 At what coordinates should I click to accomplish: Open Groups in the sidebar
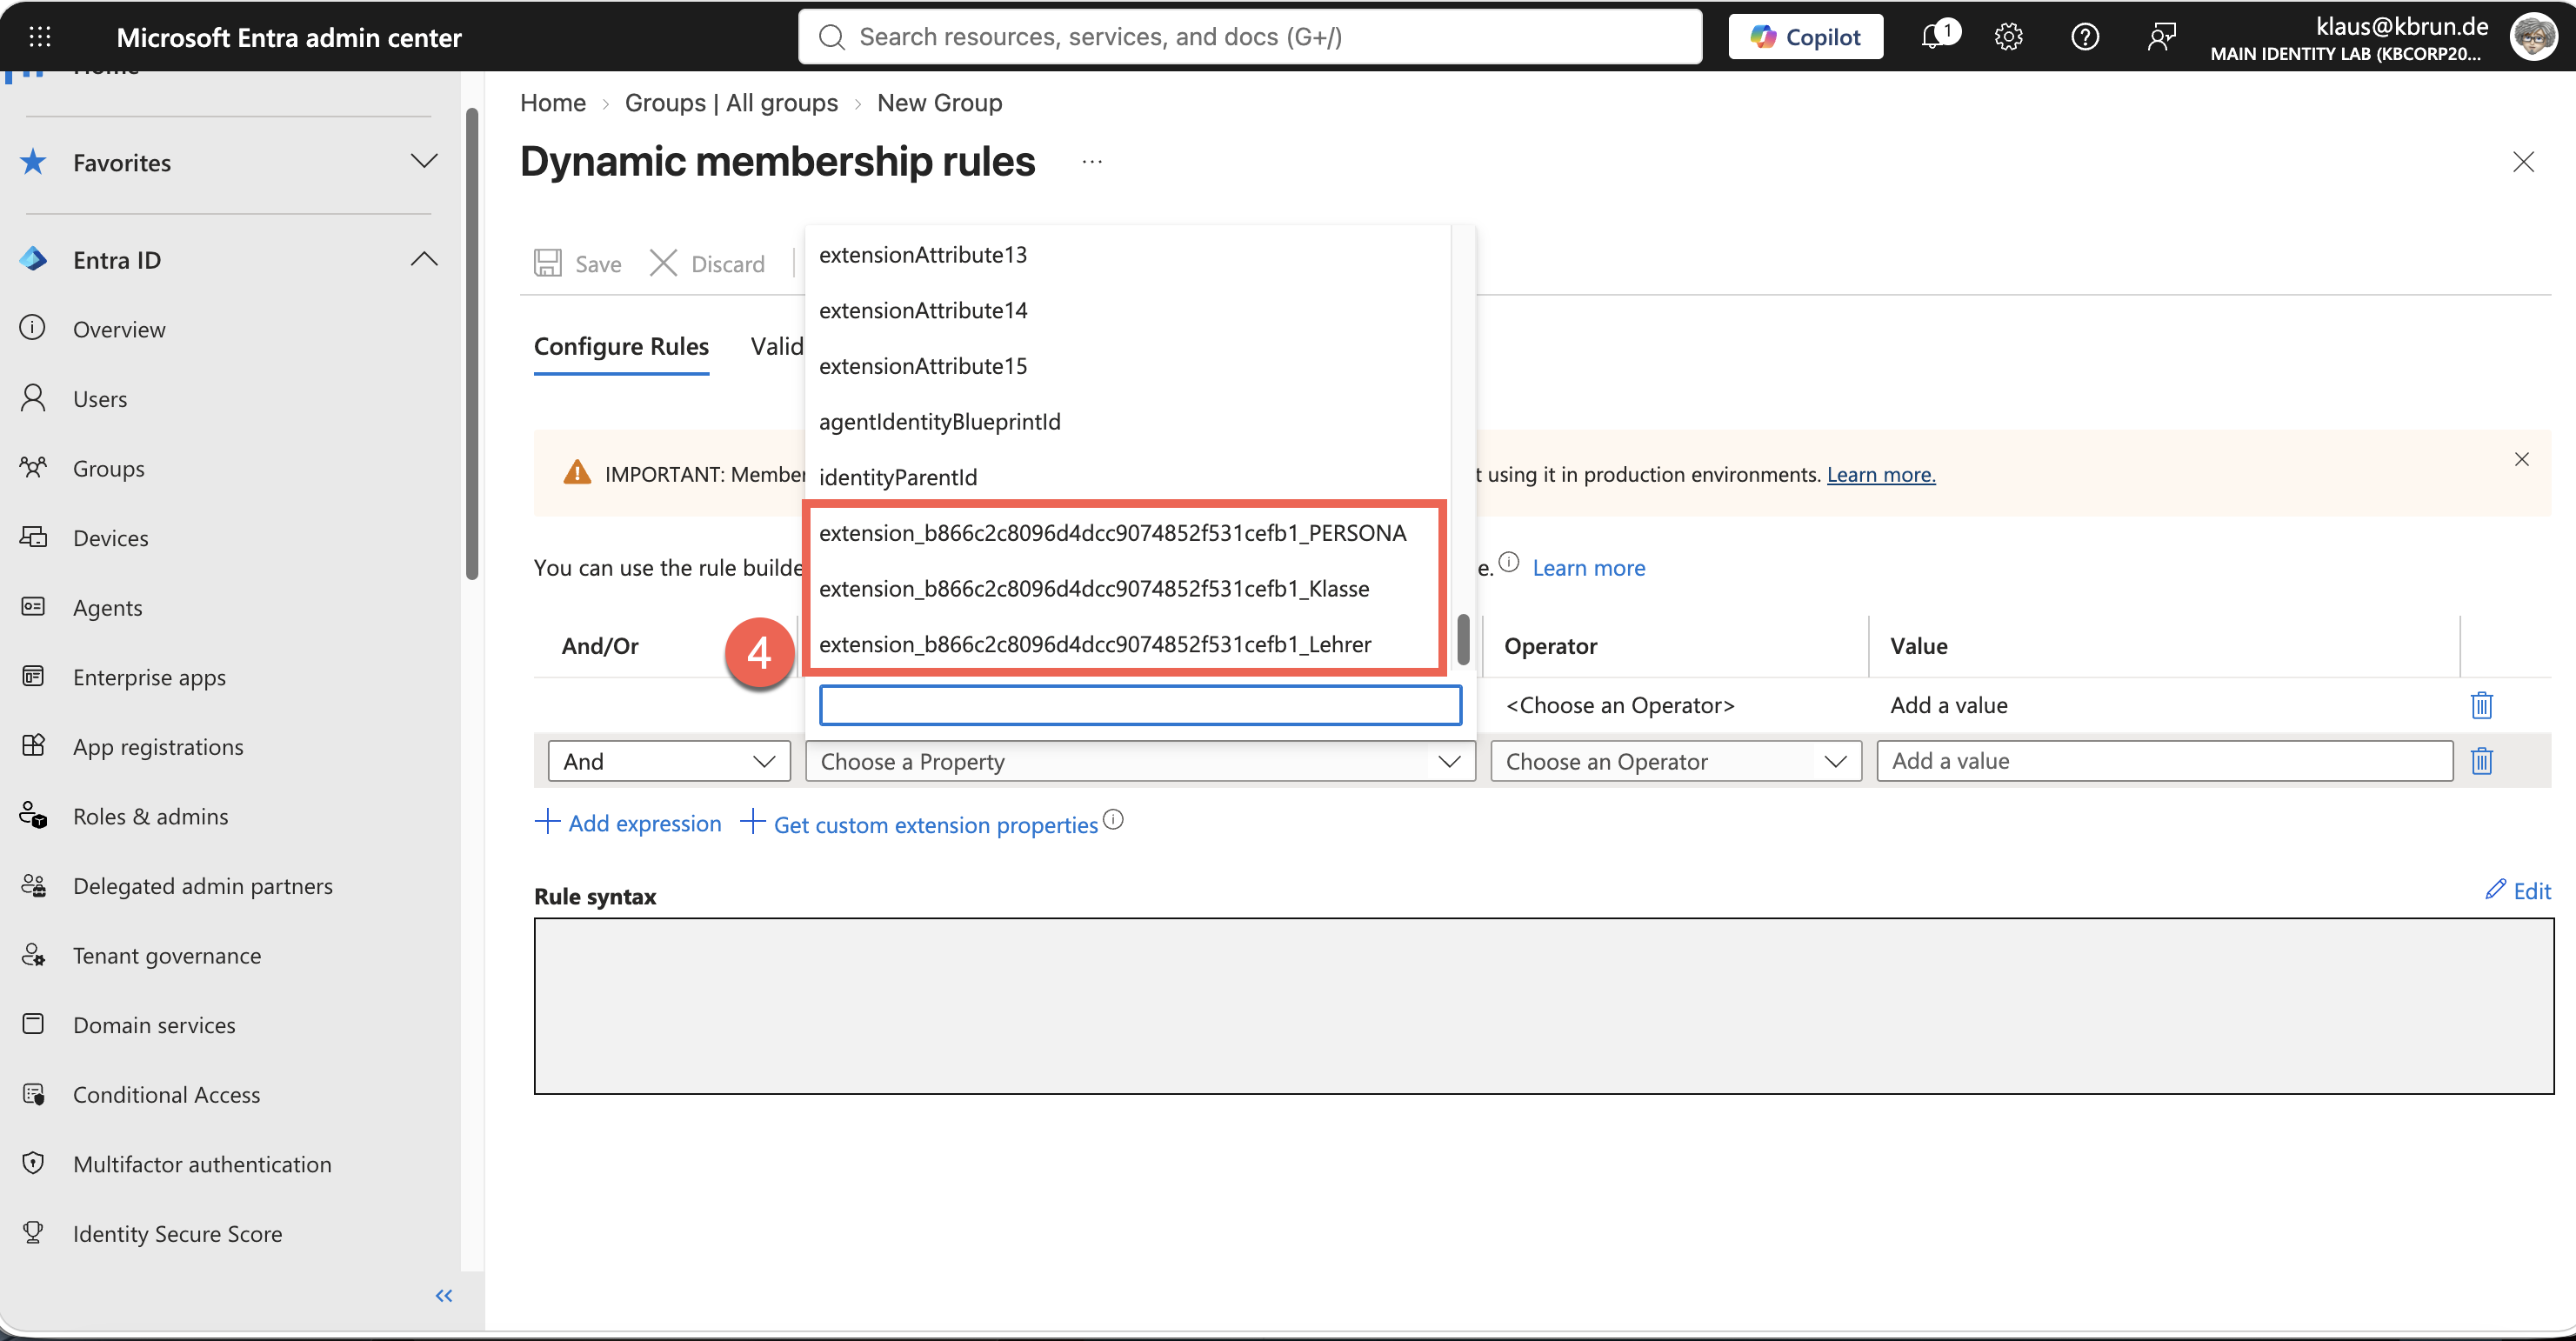[x=108, y=468]
